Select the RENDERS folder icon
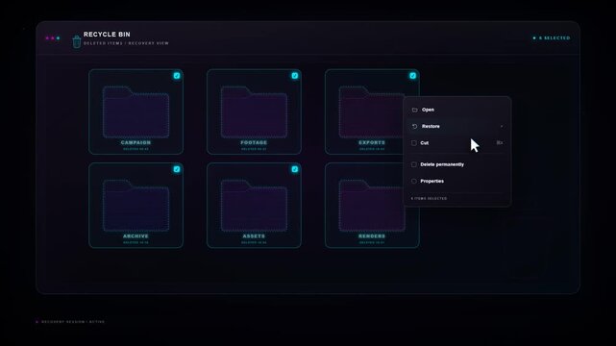 pos(372,206)
